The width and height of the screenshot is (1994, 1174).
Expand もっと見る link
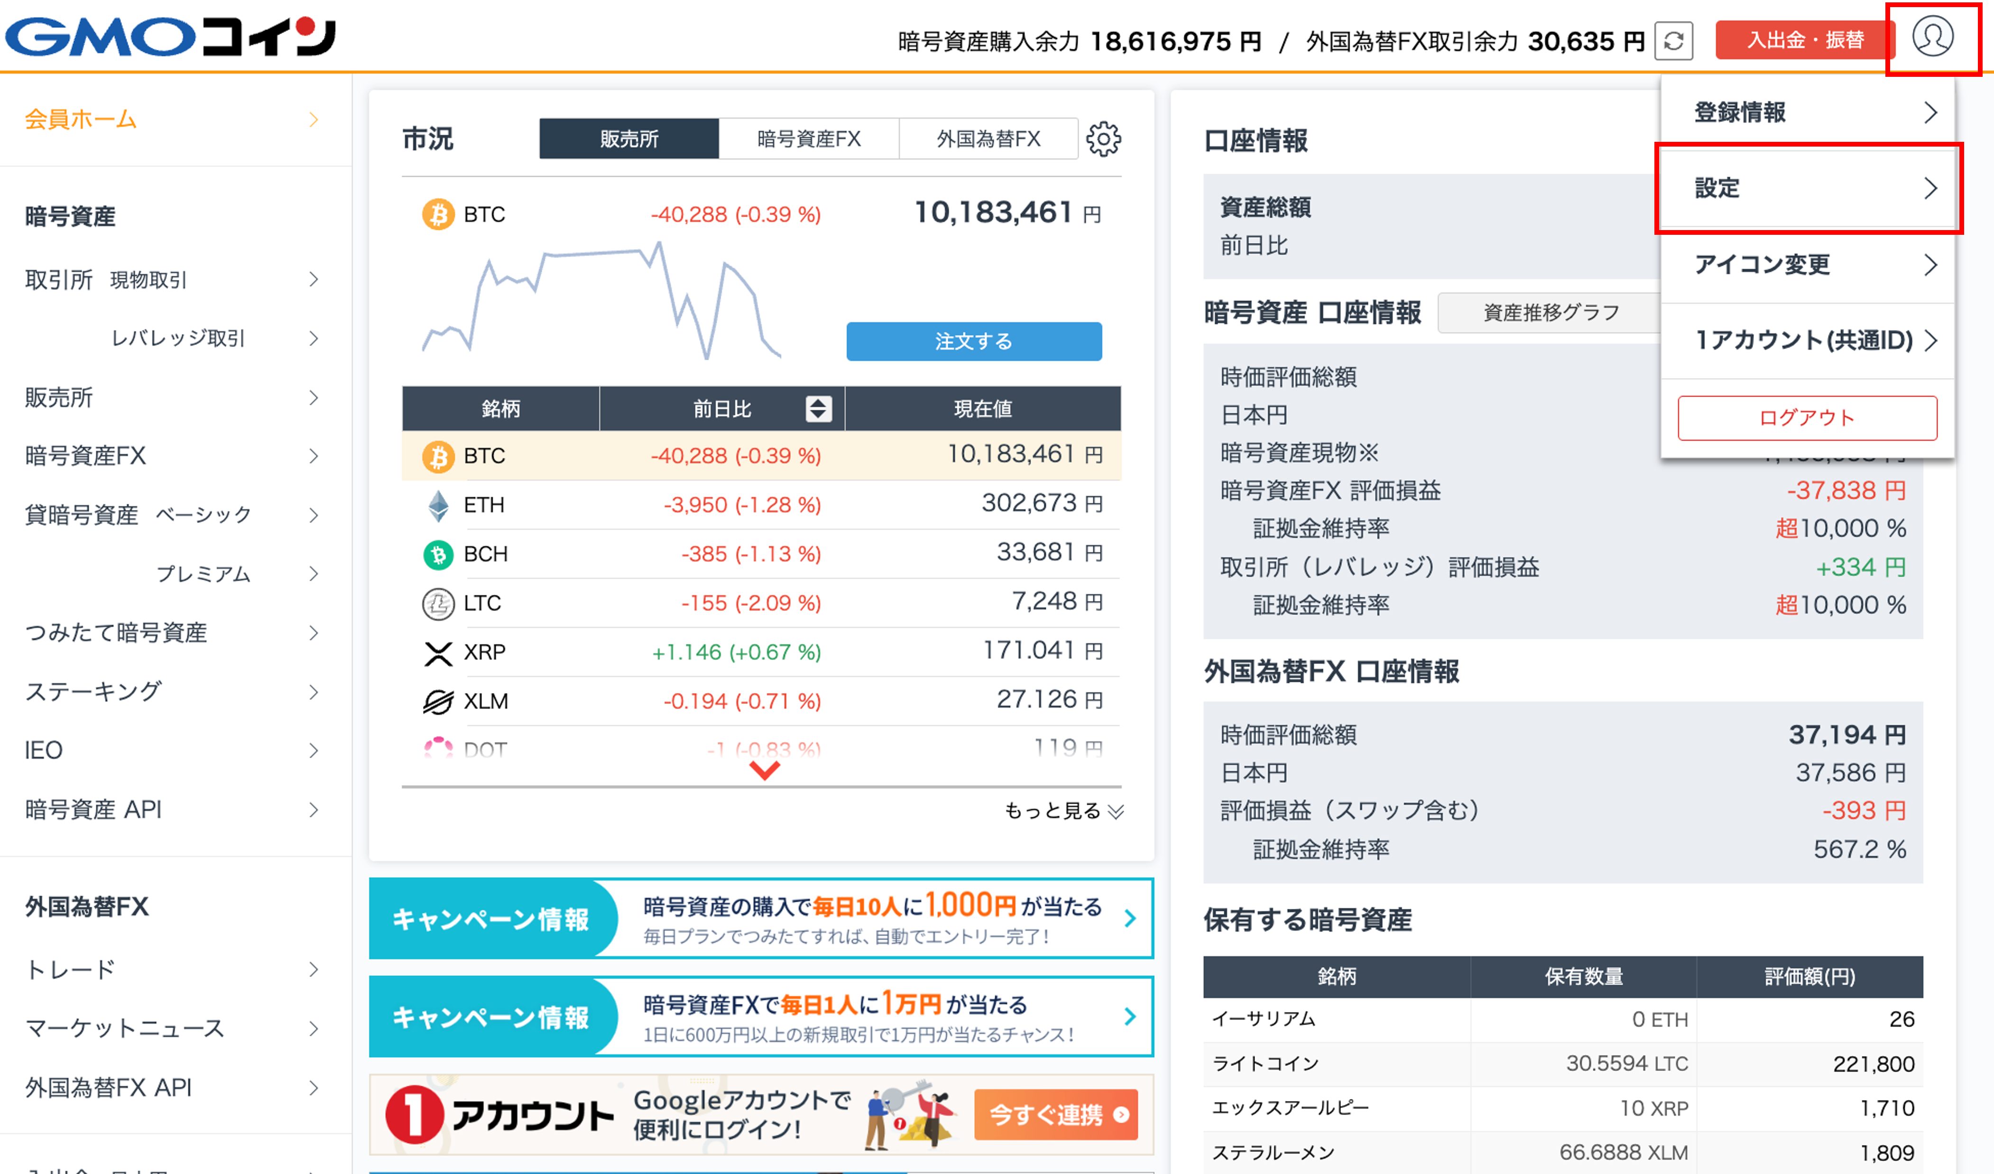point(1063,811)
